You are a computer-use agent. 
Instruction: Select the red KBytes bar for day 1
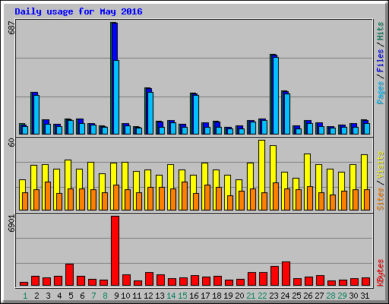(24, 283)
